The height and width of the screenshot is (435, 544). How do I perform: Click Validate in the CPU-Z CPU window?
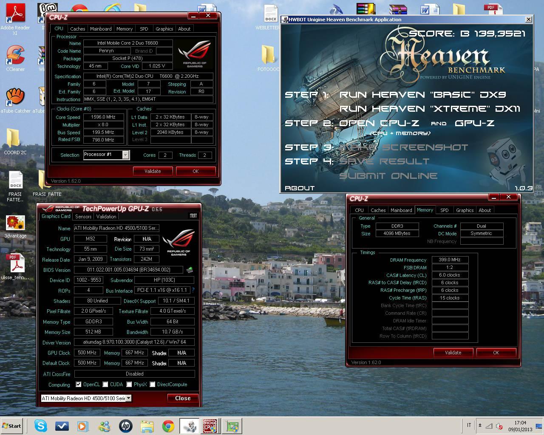click(x=153, y=171)
